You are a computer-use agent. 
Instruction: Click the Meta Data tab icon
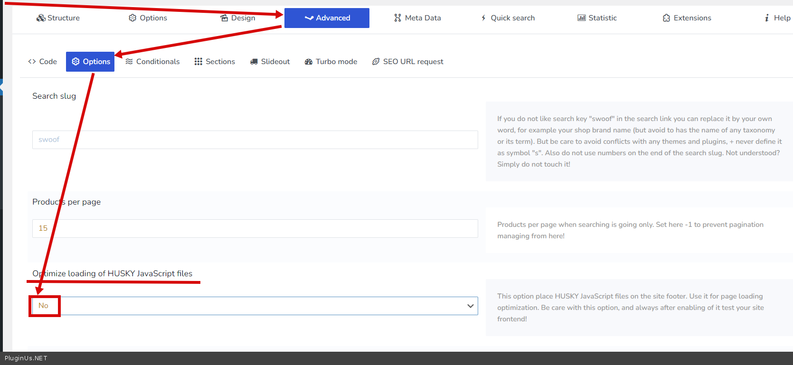pos(397,18)
